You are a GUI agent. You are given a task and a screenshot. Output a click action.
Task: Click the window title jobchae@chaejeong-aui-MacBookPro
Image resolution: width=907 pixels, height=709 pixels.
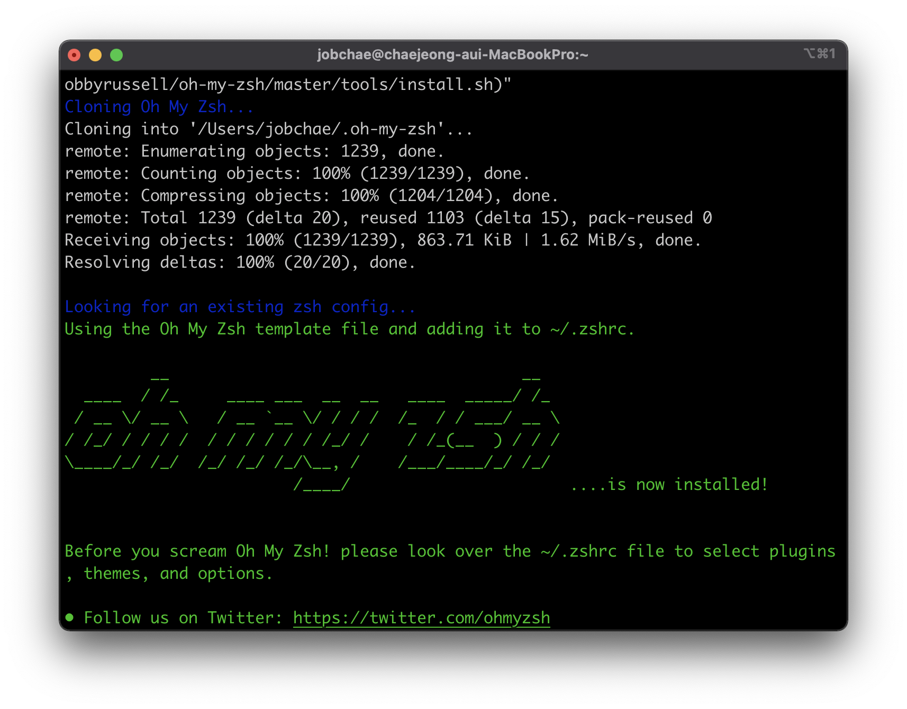[x=452, y=54]
